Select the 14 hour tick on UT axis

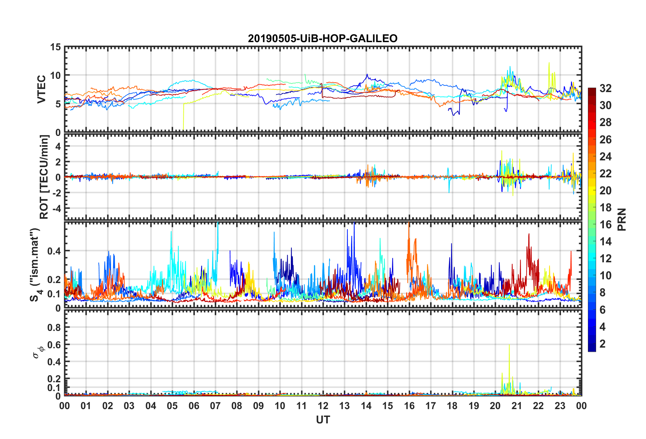(366, 406)
